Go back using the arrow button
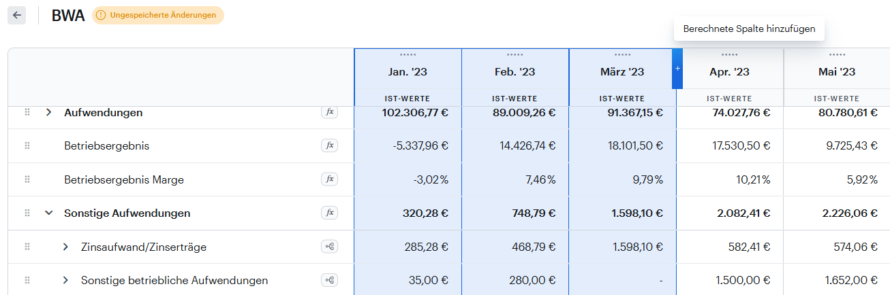Screen dimensions: 890x295 coord(17,15)
